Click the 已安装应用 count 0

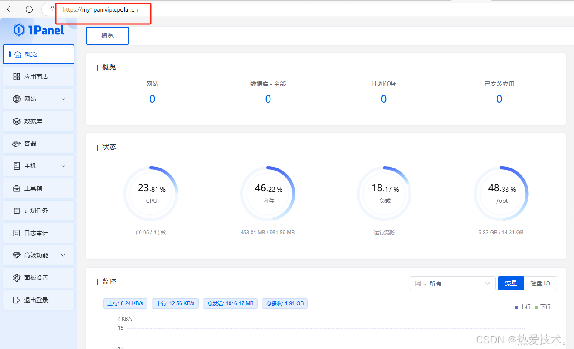click(499, 99)
